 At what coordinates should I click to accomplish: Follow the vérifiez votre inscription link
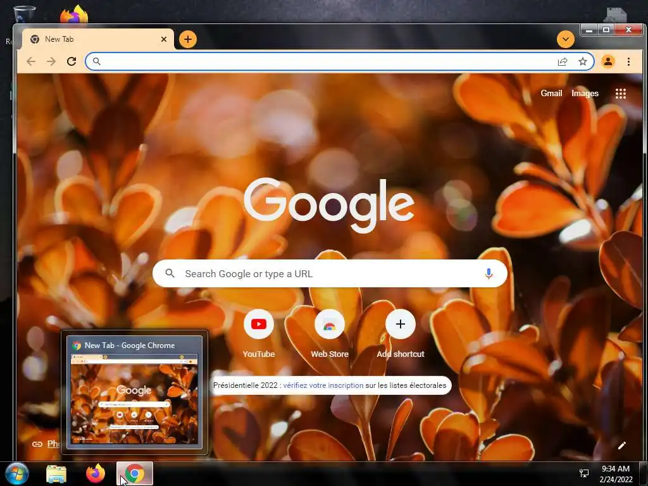tap(323, 385)
